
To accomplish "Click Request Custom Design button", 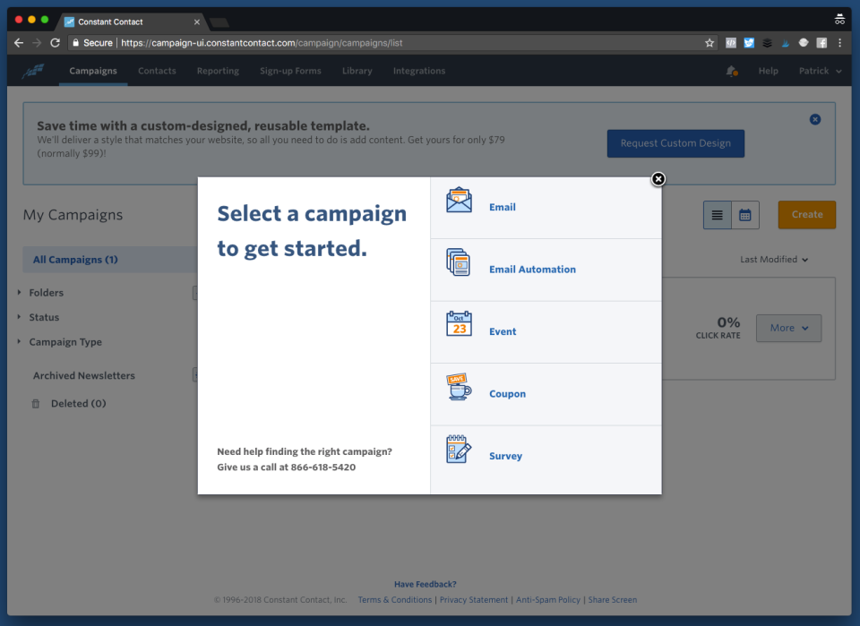I will [x=675, y=143].
